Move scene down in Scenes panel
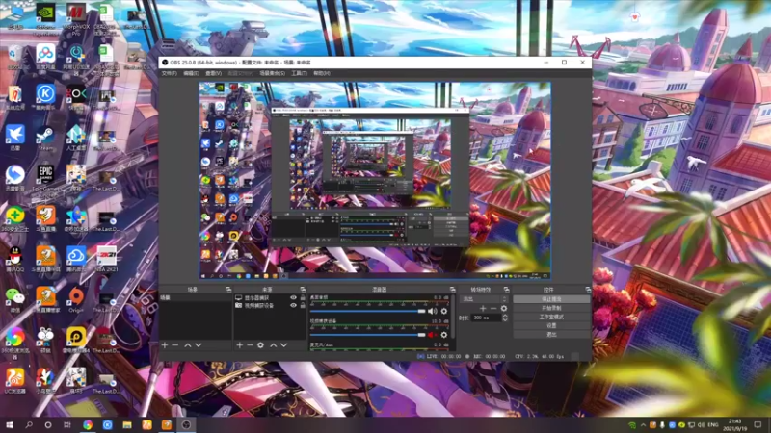 pyautogui.click(x=199, y=345)
